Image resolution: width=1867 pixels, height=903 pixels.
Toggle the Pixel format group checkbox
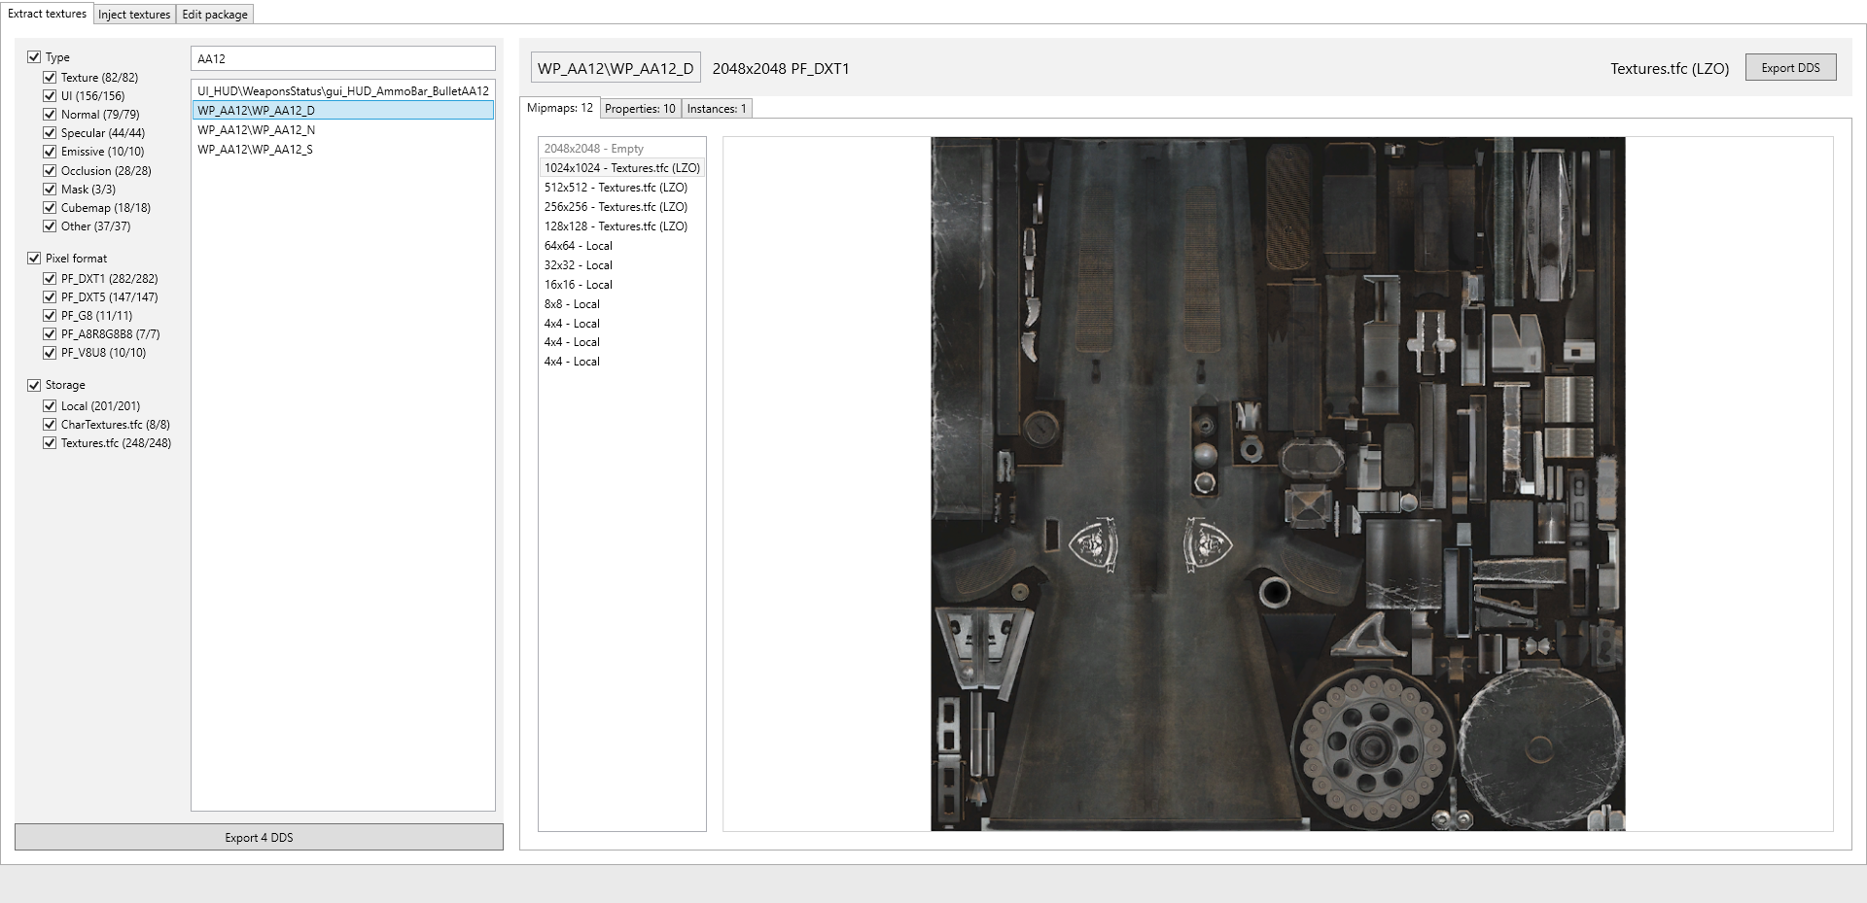(x=34, y=259)
